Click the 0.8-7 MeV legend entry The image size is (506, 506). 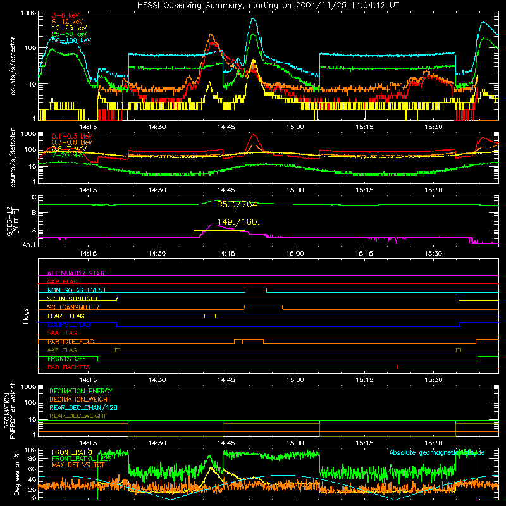pos(69,149)
